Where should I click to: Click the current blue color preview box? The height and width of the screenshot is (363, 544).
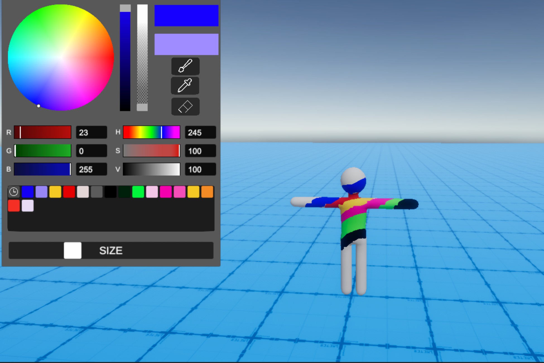[186, 16]
